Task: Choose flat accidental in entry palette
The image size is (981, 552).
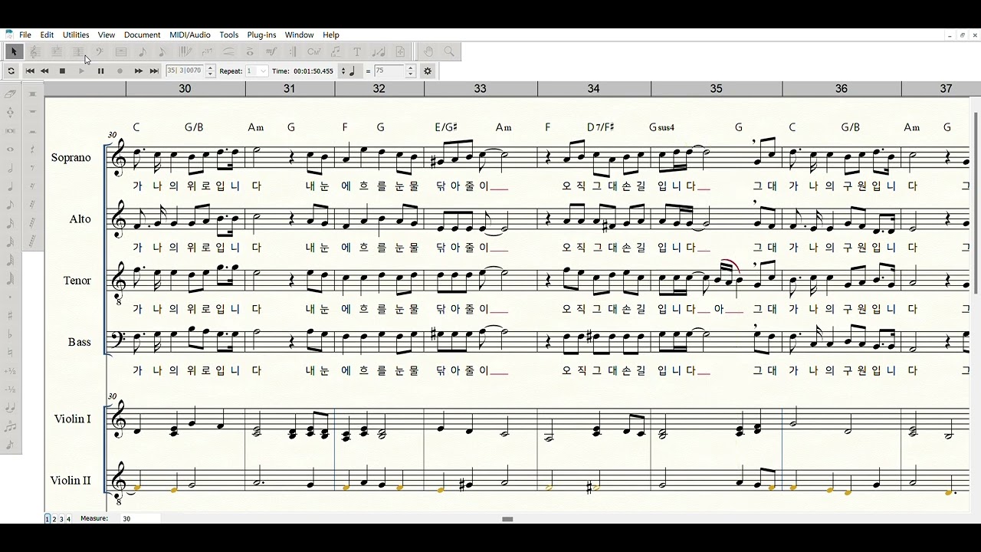Action: click(x=10, y=334)
